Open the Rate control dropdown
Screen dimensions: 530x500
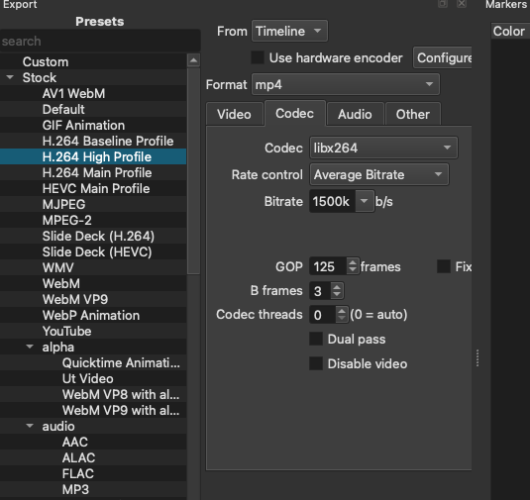379,174
